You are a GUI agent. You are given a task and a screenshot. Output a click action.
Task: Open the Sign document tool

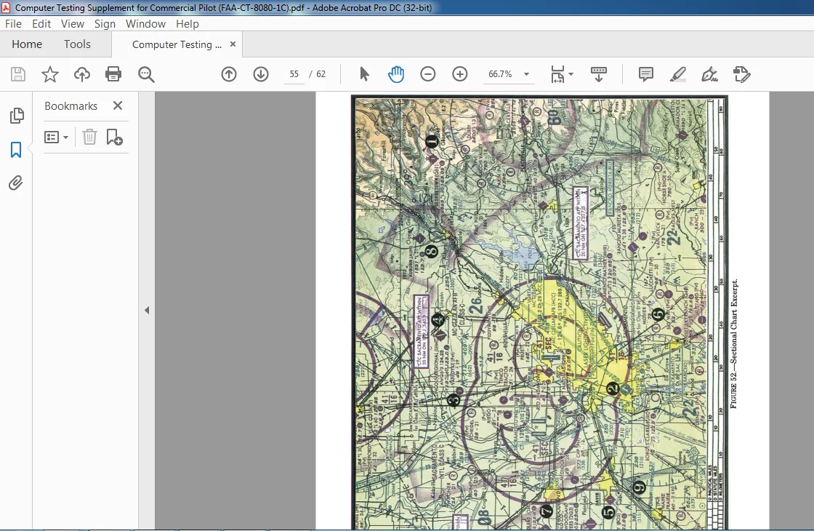[709, 74]
